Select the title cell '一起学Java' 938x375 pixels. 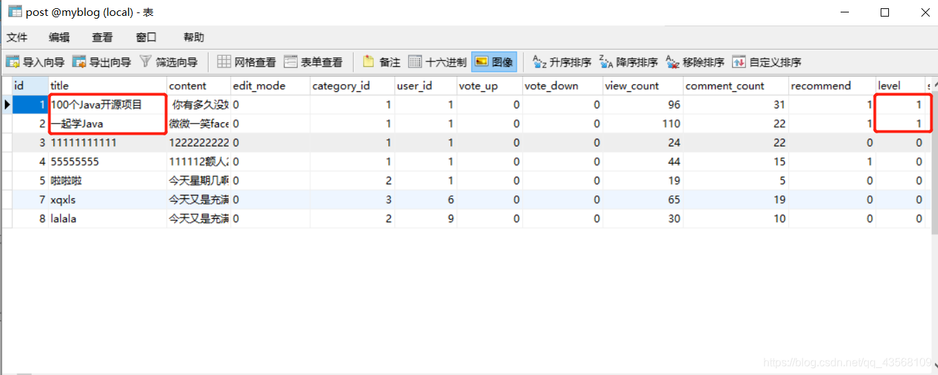click(107, 124)
